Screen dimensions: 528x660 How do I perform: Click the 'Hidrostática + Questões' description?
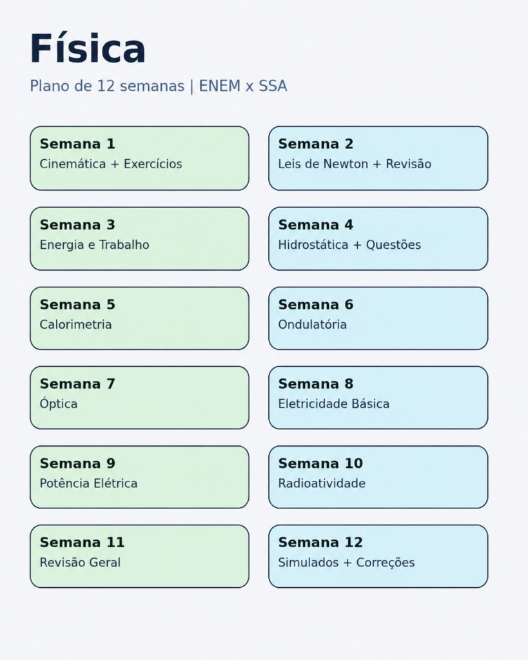349,245
